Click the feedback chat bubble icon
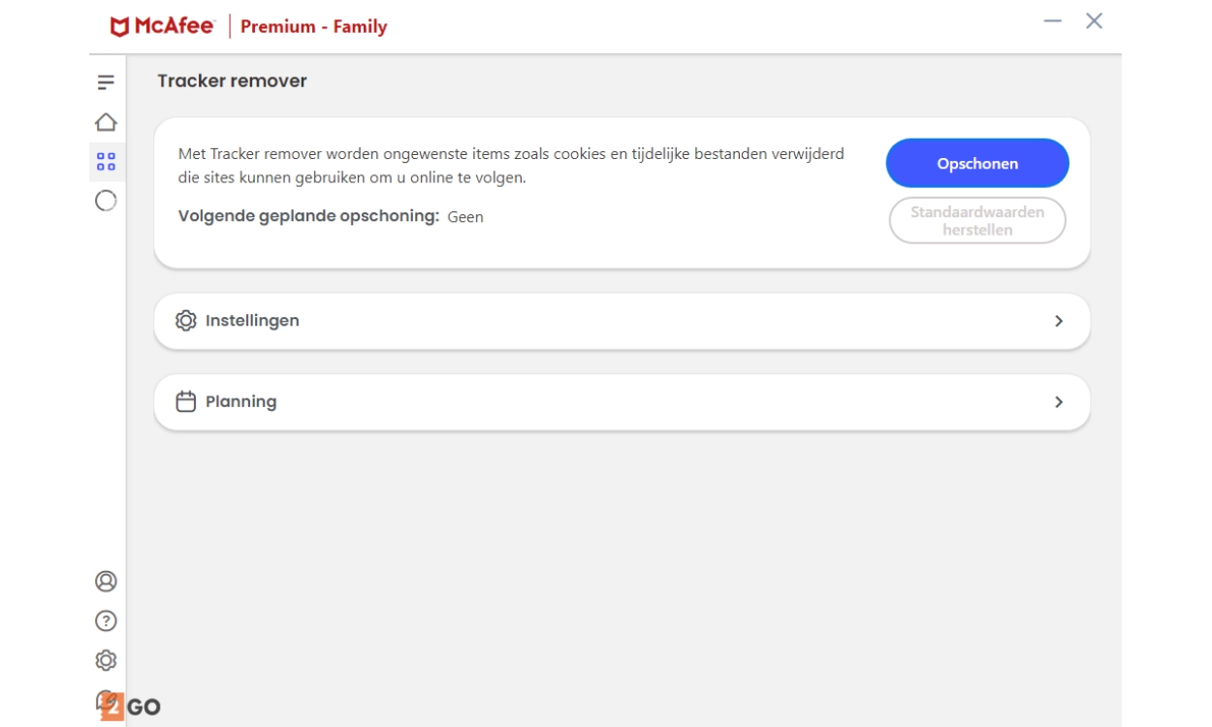This screenshot has height=727, width=1212. click(x=107, y=700)
